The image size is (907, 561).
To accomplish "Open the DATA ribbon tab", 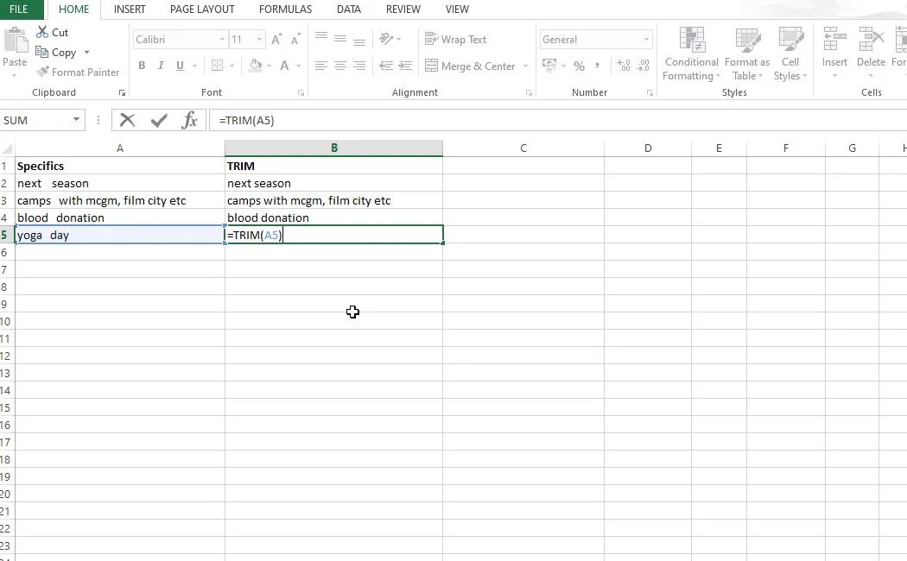I will coord(349,9).
